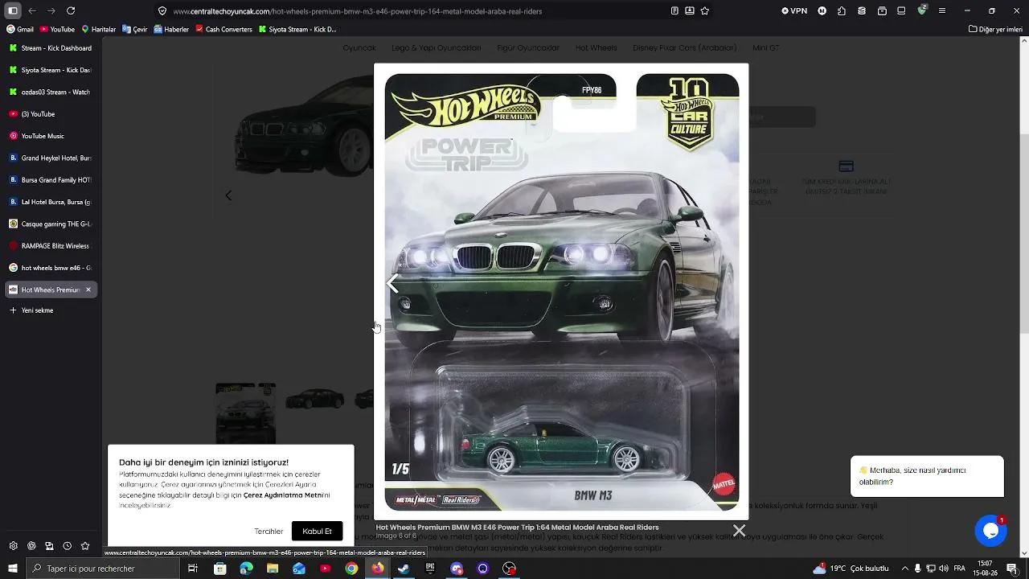Open the Windows notification center
Viewport: 1029px width, 579px height.
click(x=1011, y=569)
